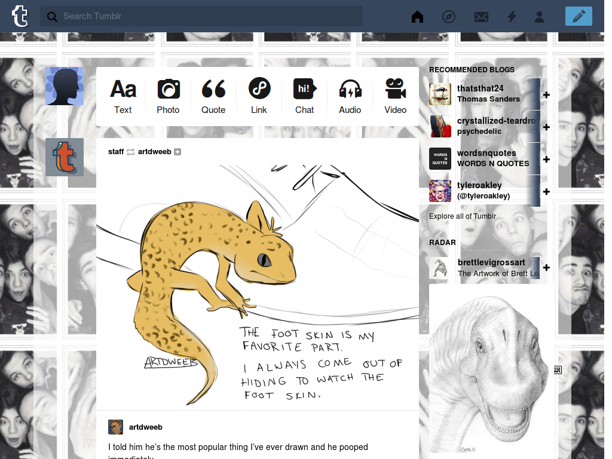The image size is (612, 459).
Task: Click the search magnifier icon
Action: coord(52,17)
